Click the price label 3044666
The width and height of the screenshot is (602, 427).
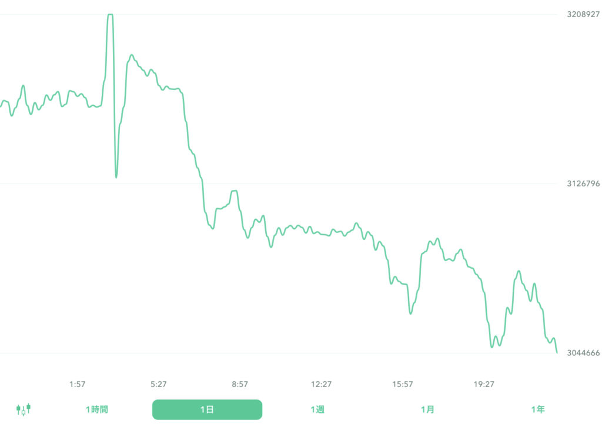(x=583, y=352)
